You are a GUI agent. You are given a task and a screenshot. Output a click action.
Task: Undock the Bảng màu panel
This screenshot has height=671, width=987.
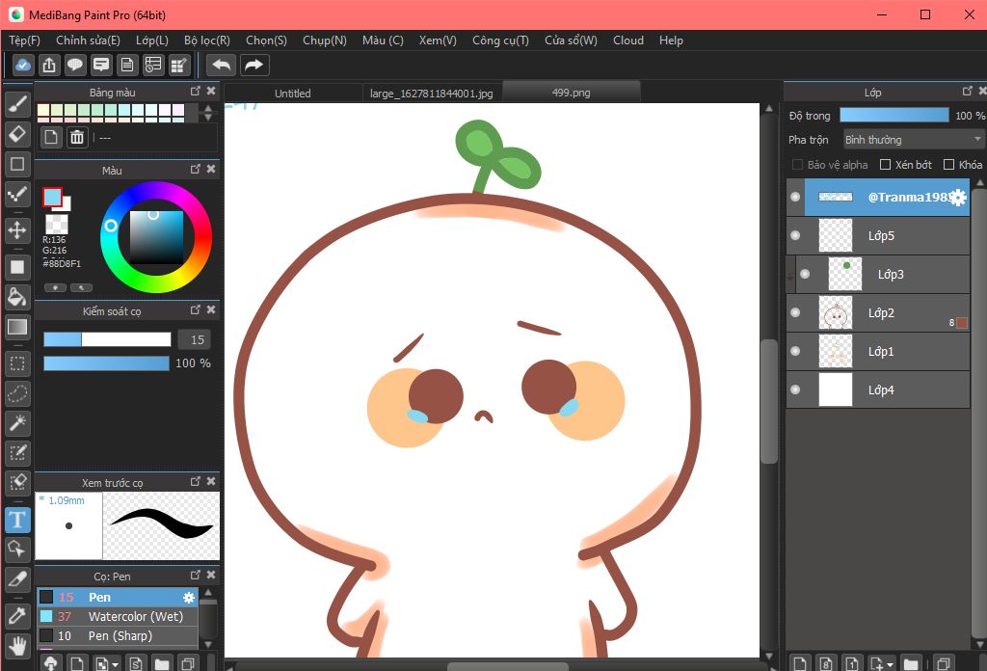pyautogui.click(x=195, y=92)
